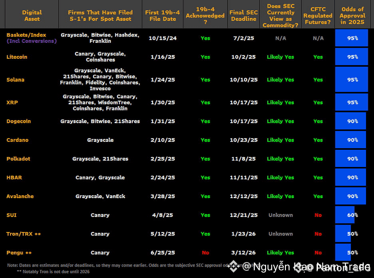Select the "Avalanche" asset name

click(20, 196)
